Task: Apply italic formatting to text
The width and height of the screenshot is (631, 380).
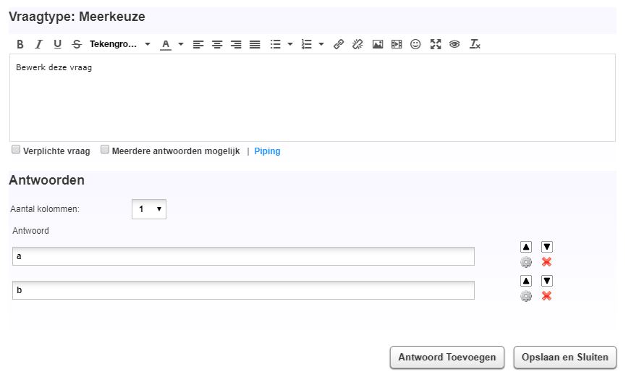Action: click(x=39, y=44)
